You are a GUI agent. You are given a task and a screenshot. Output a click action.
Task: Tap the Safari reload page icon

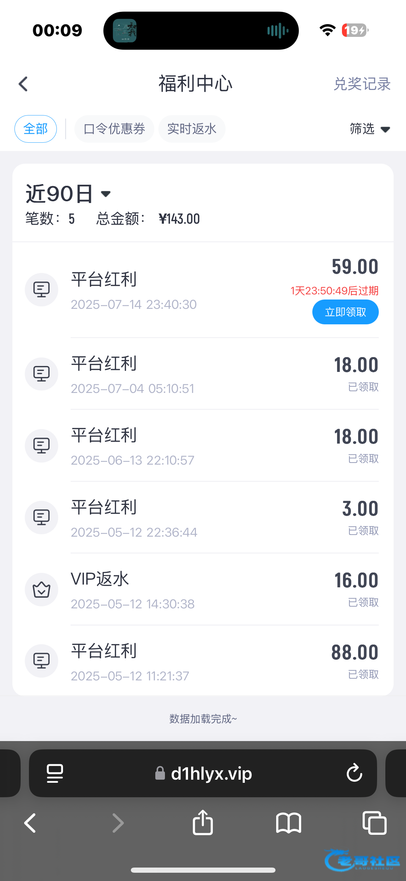click(x=354, y=773)
